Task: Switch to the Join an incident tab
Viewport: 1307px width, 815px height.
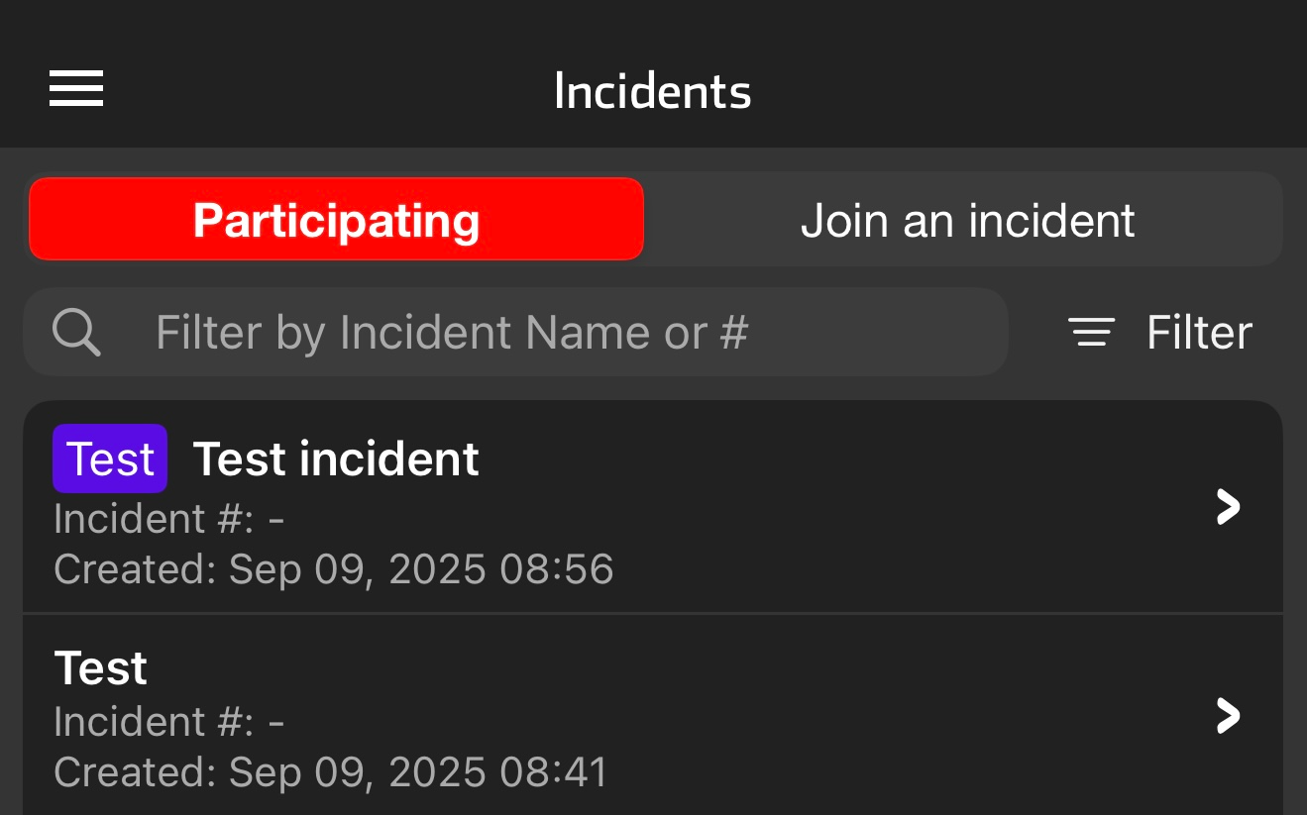Action: (x=967, y=220)
